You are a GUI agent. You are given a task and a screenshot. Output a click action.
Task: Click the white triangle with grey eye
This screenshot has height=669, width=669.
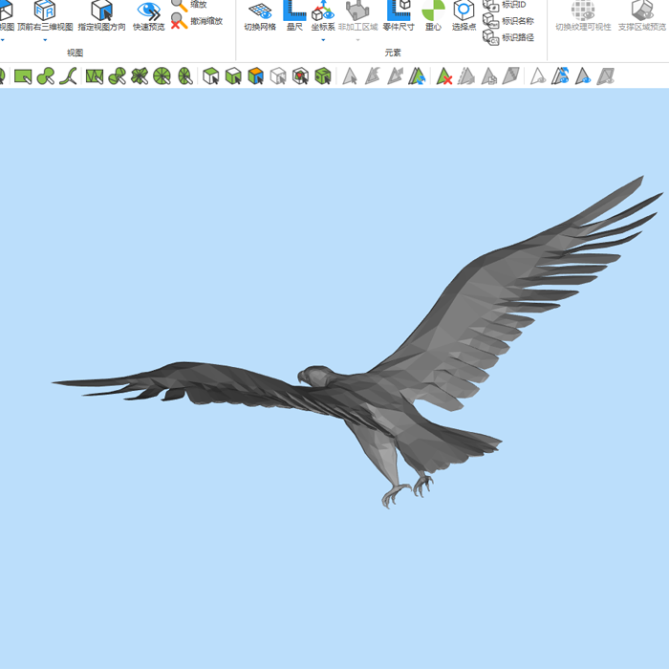[x=537, y=76]
